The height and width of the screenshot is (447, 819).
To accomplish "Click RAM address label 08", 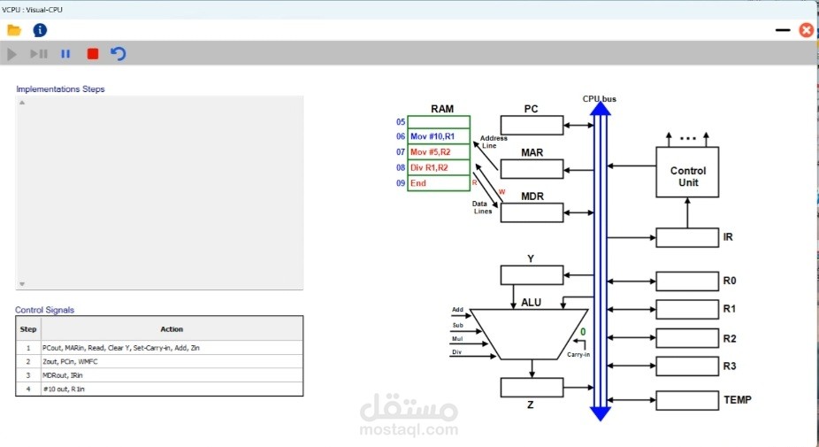I will [x=401, y=168].
